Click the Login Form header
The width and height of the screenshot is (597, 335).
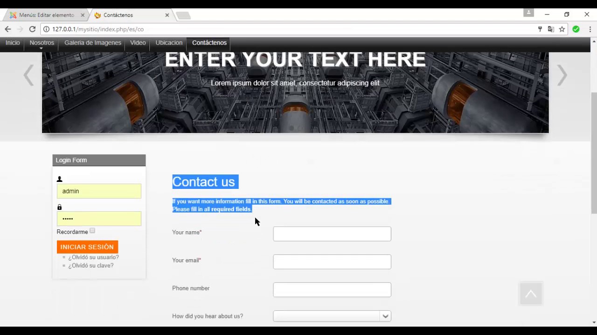(99, 160)
